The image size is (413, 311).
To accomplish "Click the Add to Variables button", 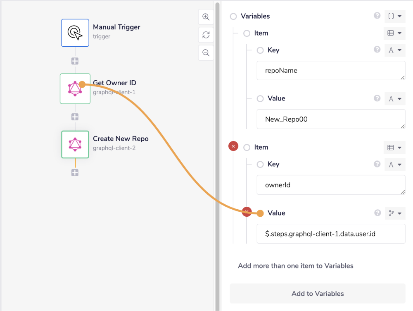I will coord(317,293).
